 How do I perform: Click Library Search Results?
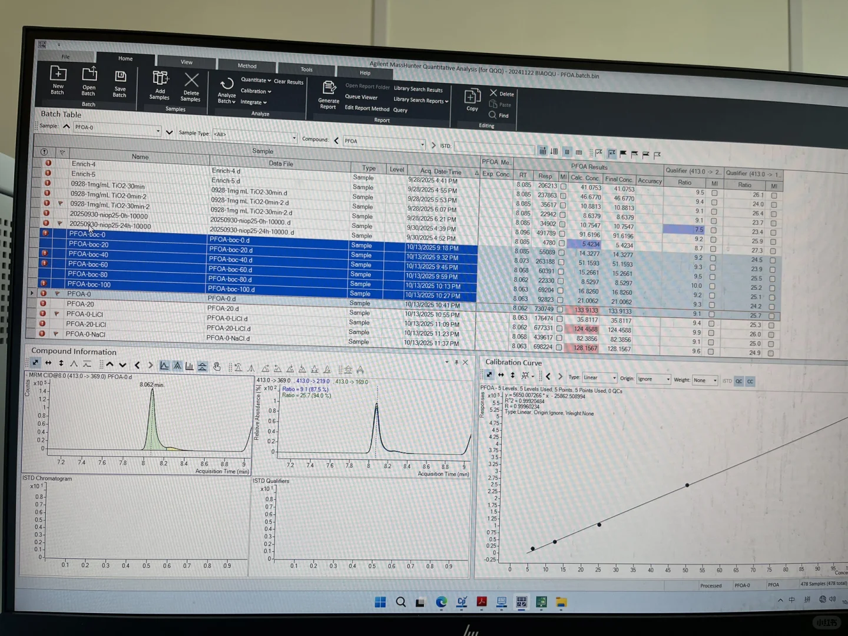click(418, 90)
